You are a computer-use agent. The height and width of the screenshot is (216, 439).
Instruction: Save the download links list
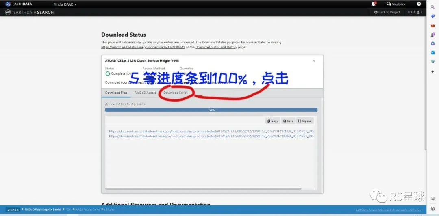pos(288,121)
